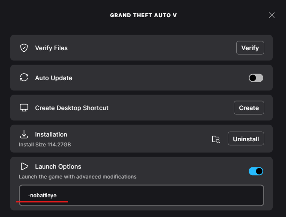The width and height of the screenshot is (286, 217).
Task: Click the Installation heading text
Action: click(x=51, y=134)
